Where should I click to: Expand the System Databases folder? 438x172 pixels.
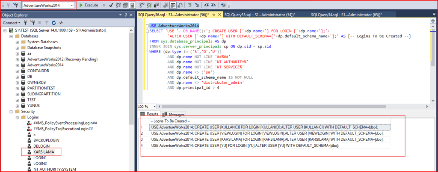(x=17, y=42)
